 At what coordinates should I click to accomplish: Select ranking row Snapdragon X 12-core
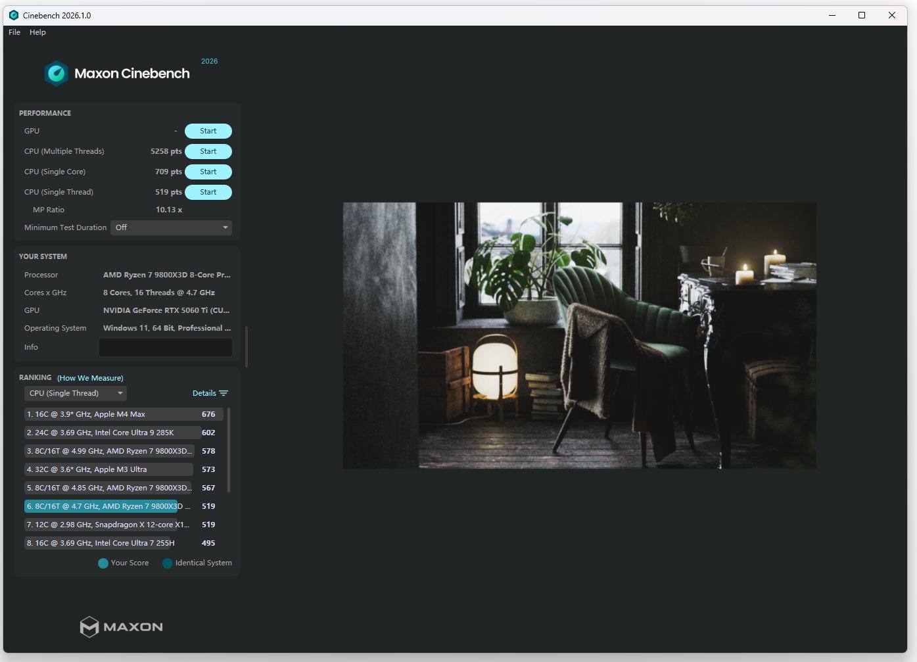pos(124,525)
